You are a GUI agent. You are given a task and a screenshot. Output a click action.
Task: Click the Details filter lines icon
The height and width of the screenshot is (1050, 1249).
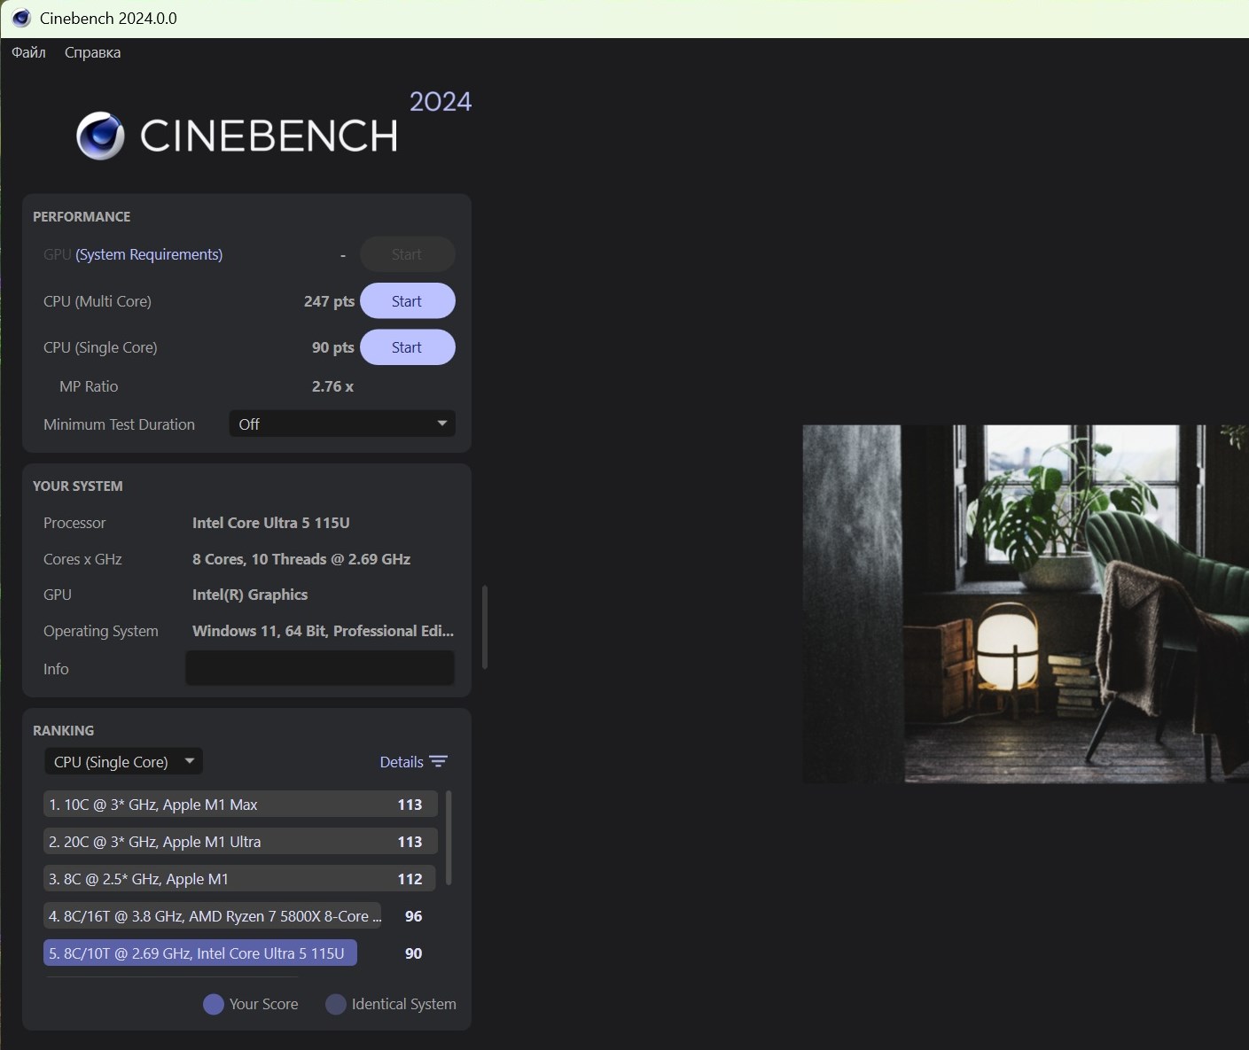point(438,762)
